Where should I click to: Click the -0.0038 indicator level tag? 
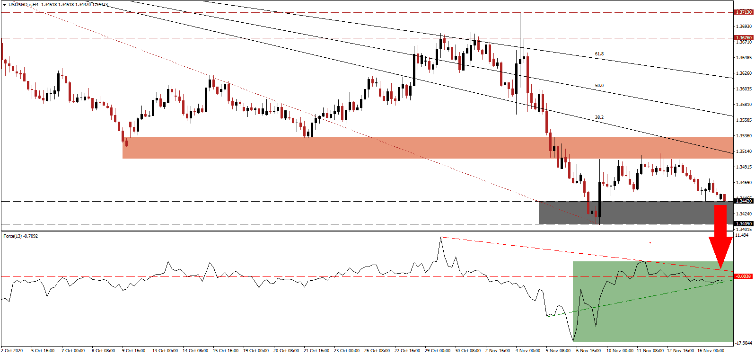tap(743, 276)
